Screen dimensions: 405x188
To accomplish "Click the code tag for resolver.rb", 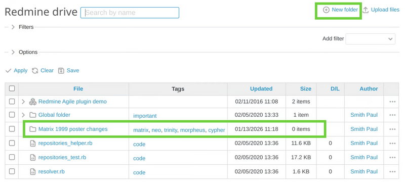I will click(139, 173).
